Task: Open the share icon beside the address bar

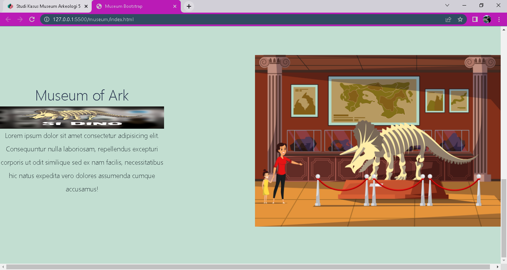Action: pos(448,19)
